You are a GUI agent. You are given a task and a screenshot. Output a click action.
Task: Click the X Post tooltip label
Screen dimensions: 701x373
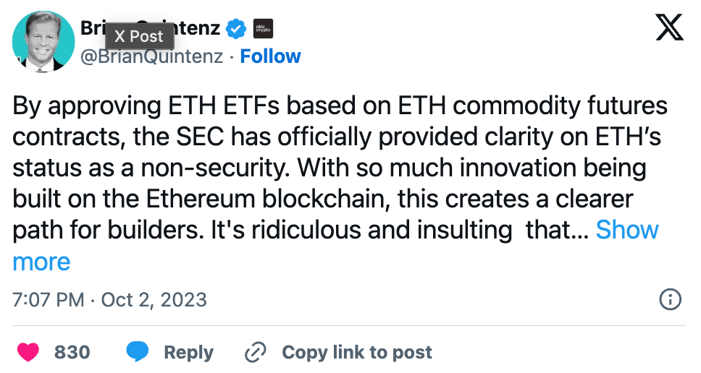point(140,36)
